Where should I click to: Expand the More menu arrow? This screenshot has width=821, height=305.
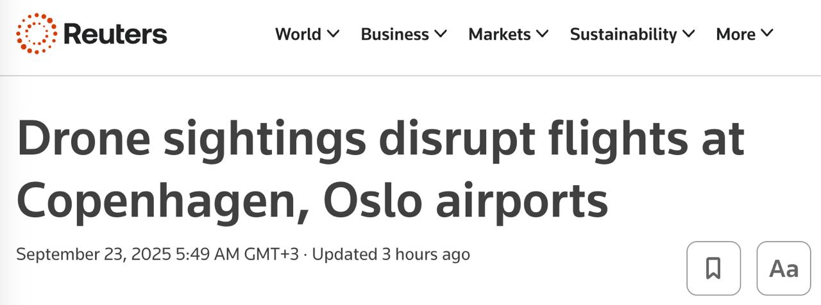click(x=767, y=33)
